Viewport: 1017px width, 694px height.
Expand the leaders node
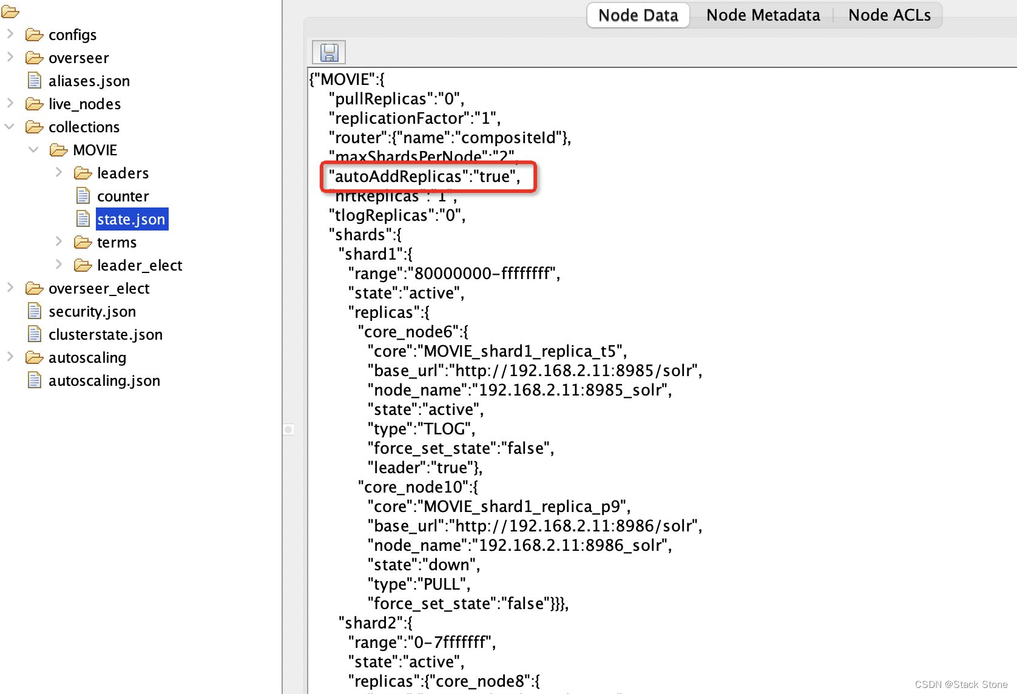59,172
